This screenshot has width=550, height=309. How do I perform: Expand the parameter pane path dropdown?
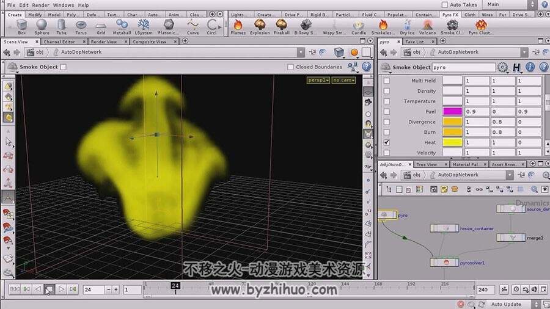(x=524, y=52)
